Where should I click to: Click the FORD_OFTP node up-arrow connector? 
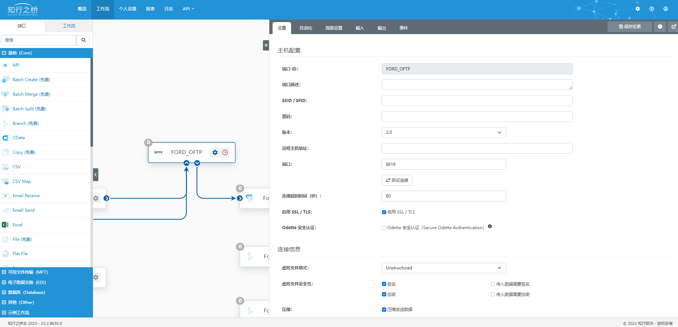pyautogui.click(x=186, y=163)
